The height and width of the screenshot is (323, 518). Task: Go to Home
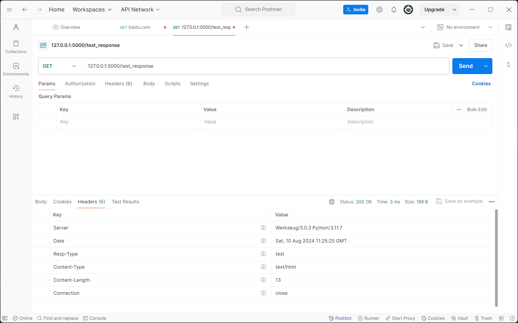click(x=57, y=10)
